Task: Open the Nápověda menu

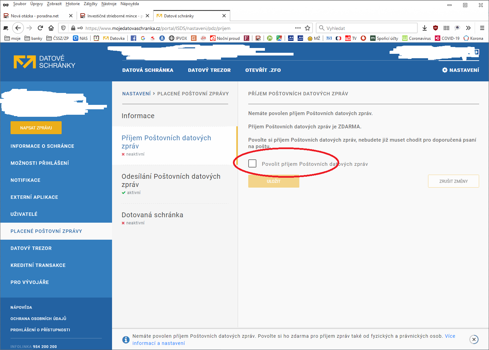Action: click(x=130, y=4)
